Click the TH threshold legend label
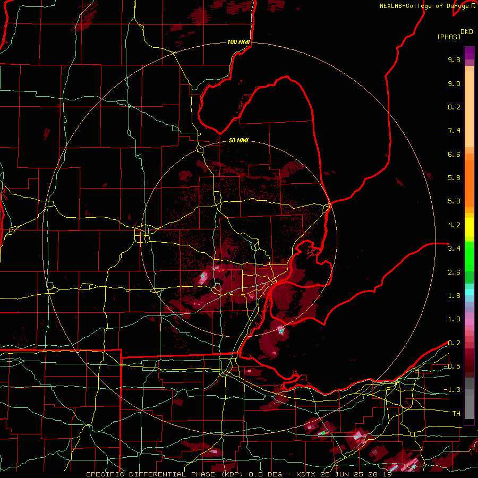The width and height of the screenshot is (478, 478). [x=456, y=414]
